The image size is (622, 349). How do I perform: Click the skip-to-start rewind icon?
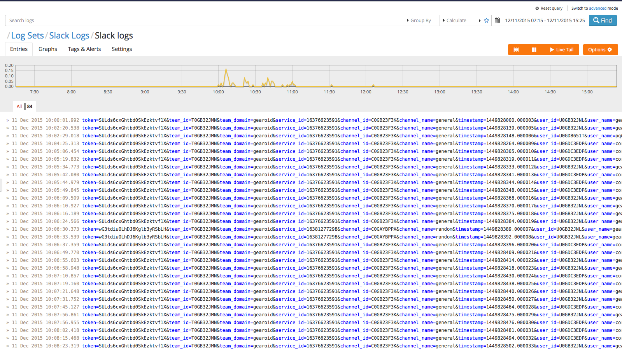pyautogui.click(x=516, y=50)
